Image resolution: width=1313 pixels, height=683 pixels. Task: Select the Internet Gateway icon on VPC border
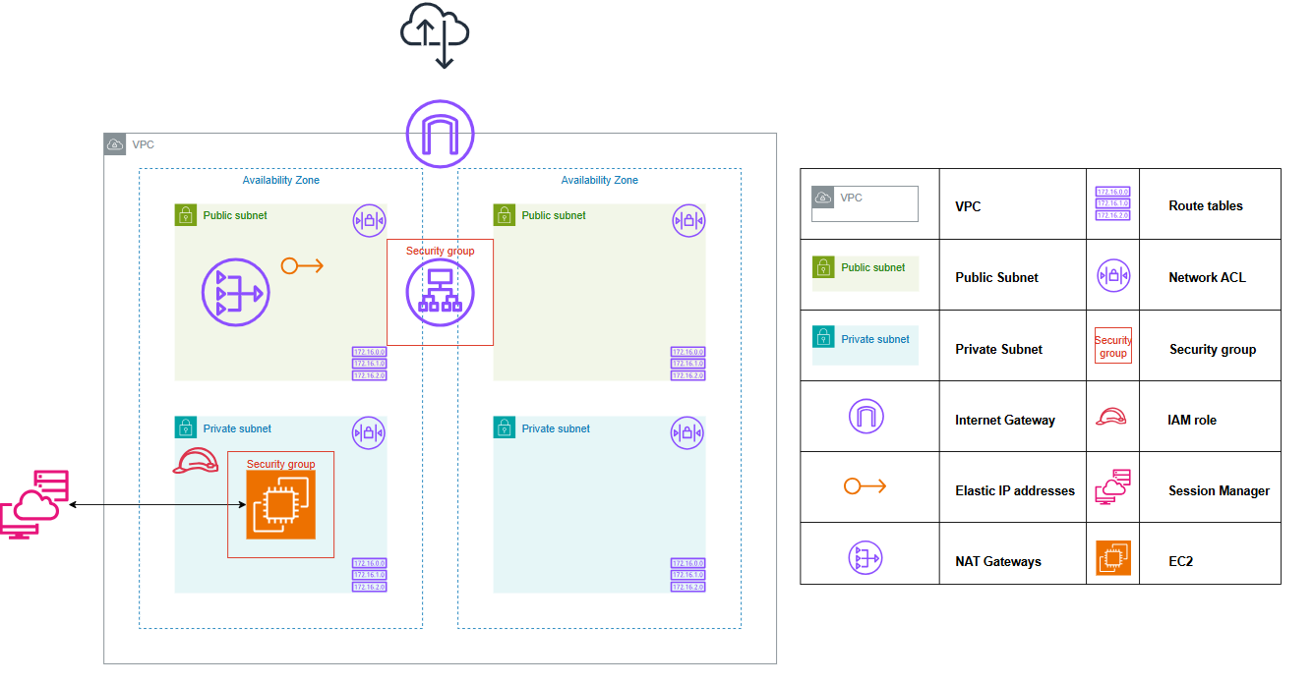point(440,134)
